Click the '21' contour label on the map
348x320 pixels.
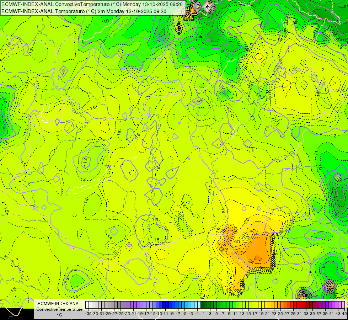coord(238,241)
